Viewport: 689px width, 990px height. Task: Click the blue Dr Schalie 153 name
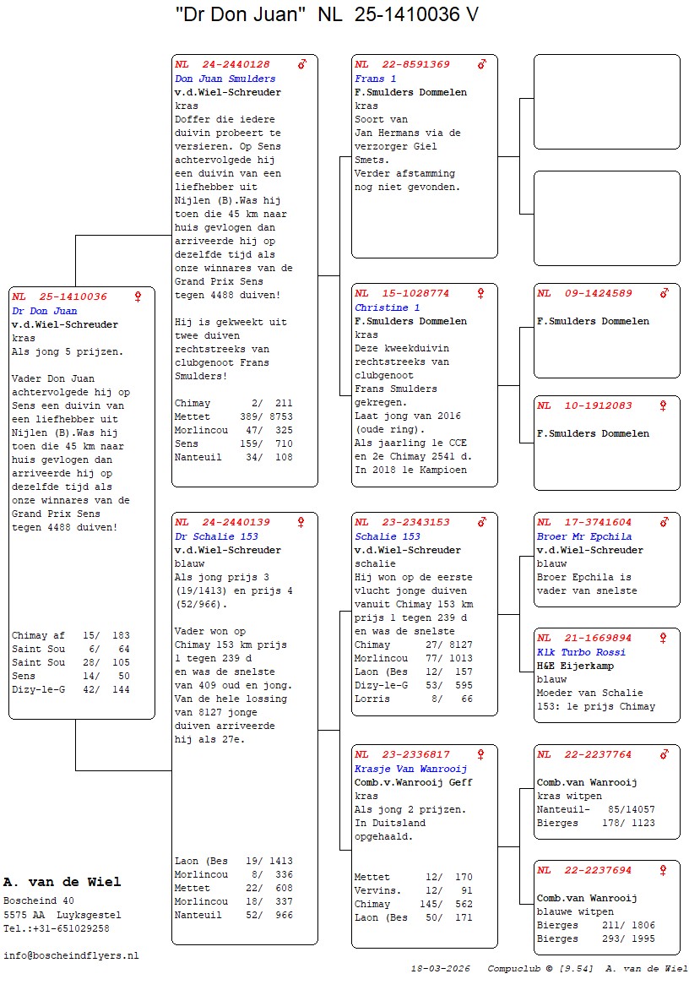click(x=216, y=536)
